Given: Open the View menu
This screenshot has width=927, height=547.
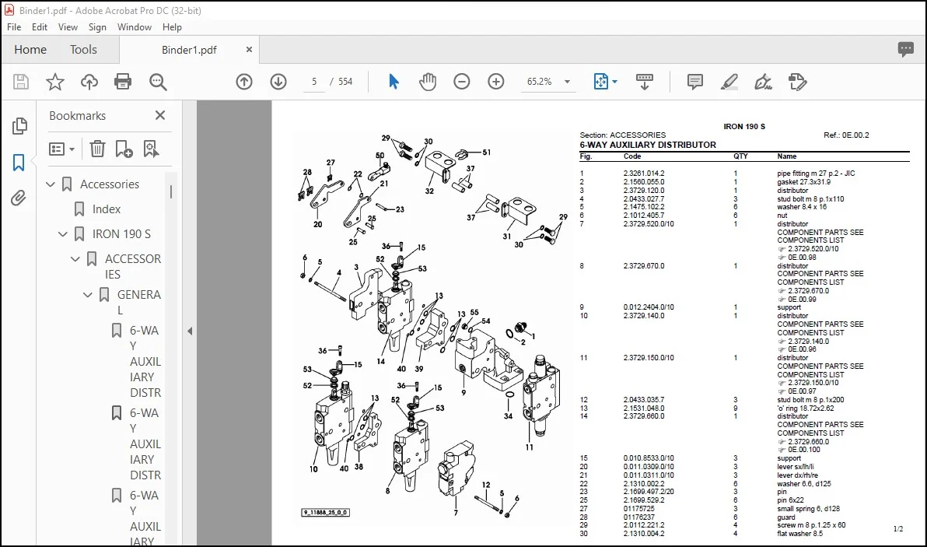Looking at the screenshot, I should pyautogui.click(x=68, y=27).
